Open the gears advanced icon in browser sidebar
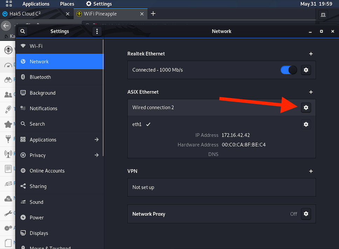 click(8, 228)
